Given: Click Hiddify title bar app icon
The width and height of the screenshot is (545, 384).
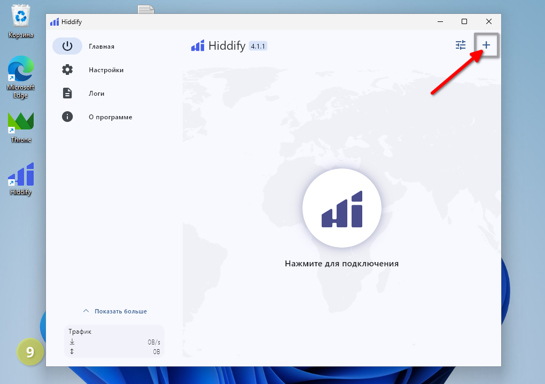Looking at the screenshot, I should 54,22.
